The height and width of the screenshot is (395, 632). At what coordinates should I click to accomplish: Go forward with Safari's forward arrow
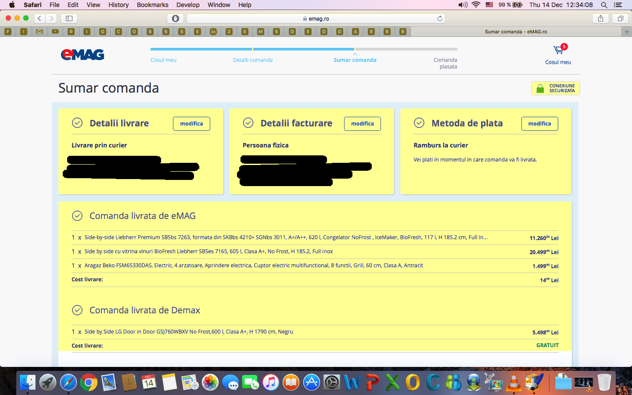(51, 18)
